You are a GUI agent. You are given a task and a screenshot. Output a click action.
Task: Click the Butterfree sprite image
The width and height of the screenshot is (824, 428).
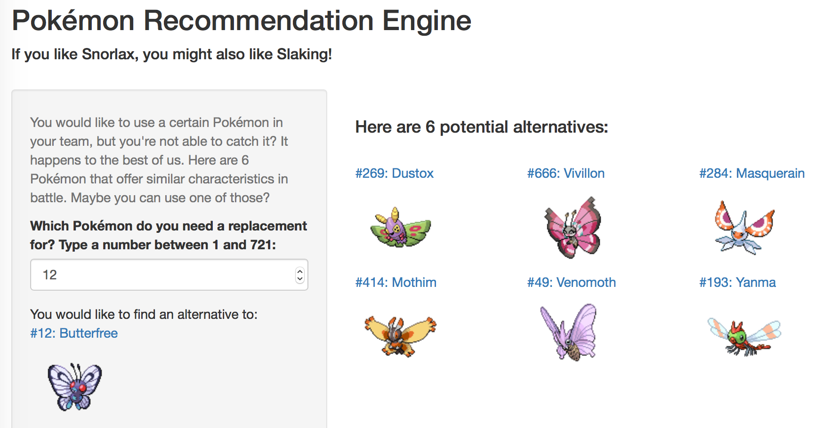pos(74,387)
